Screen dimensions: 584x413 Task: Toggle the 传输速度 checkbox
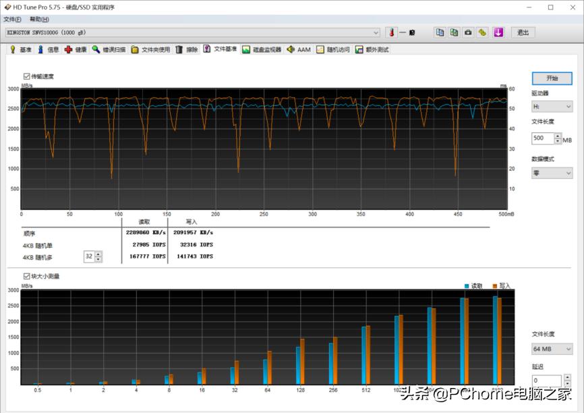pos(27,76)
